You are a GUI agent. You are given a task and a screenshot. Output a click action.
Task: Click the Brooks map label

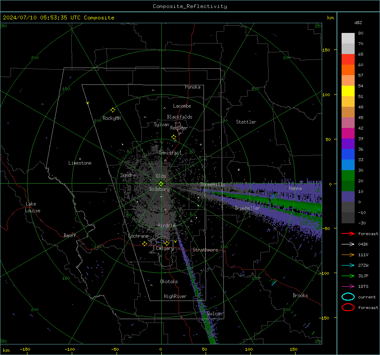coord(300,295)
